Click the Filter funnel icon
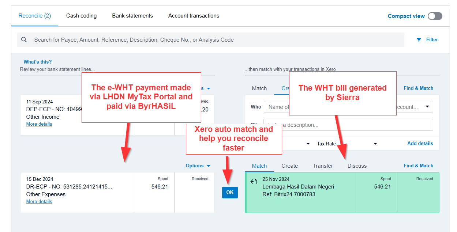 [x=419, y=40]
